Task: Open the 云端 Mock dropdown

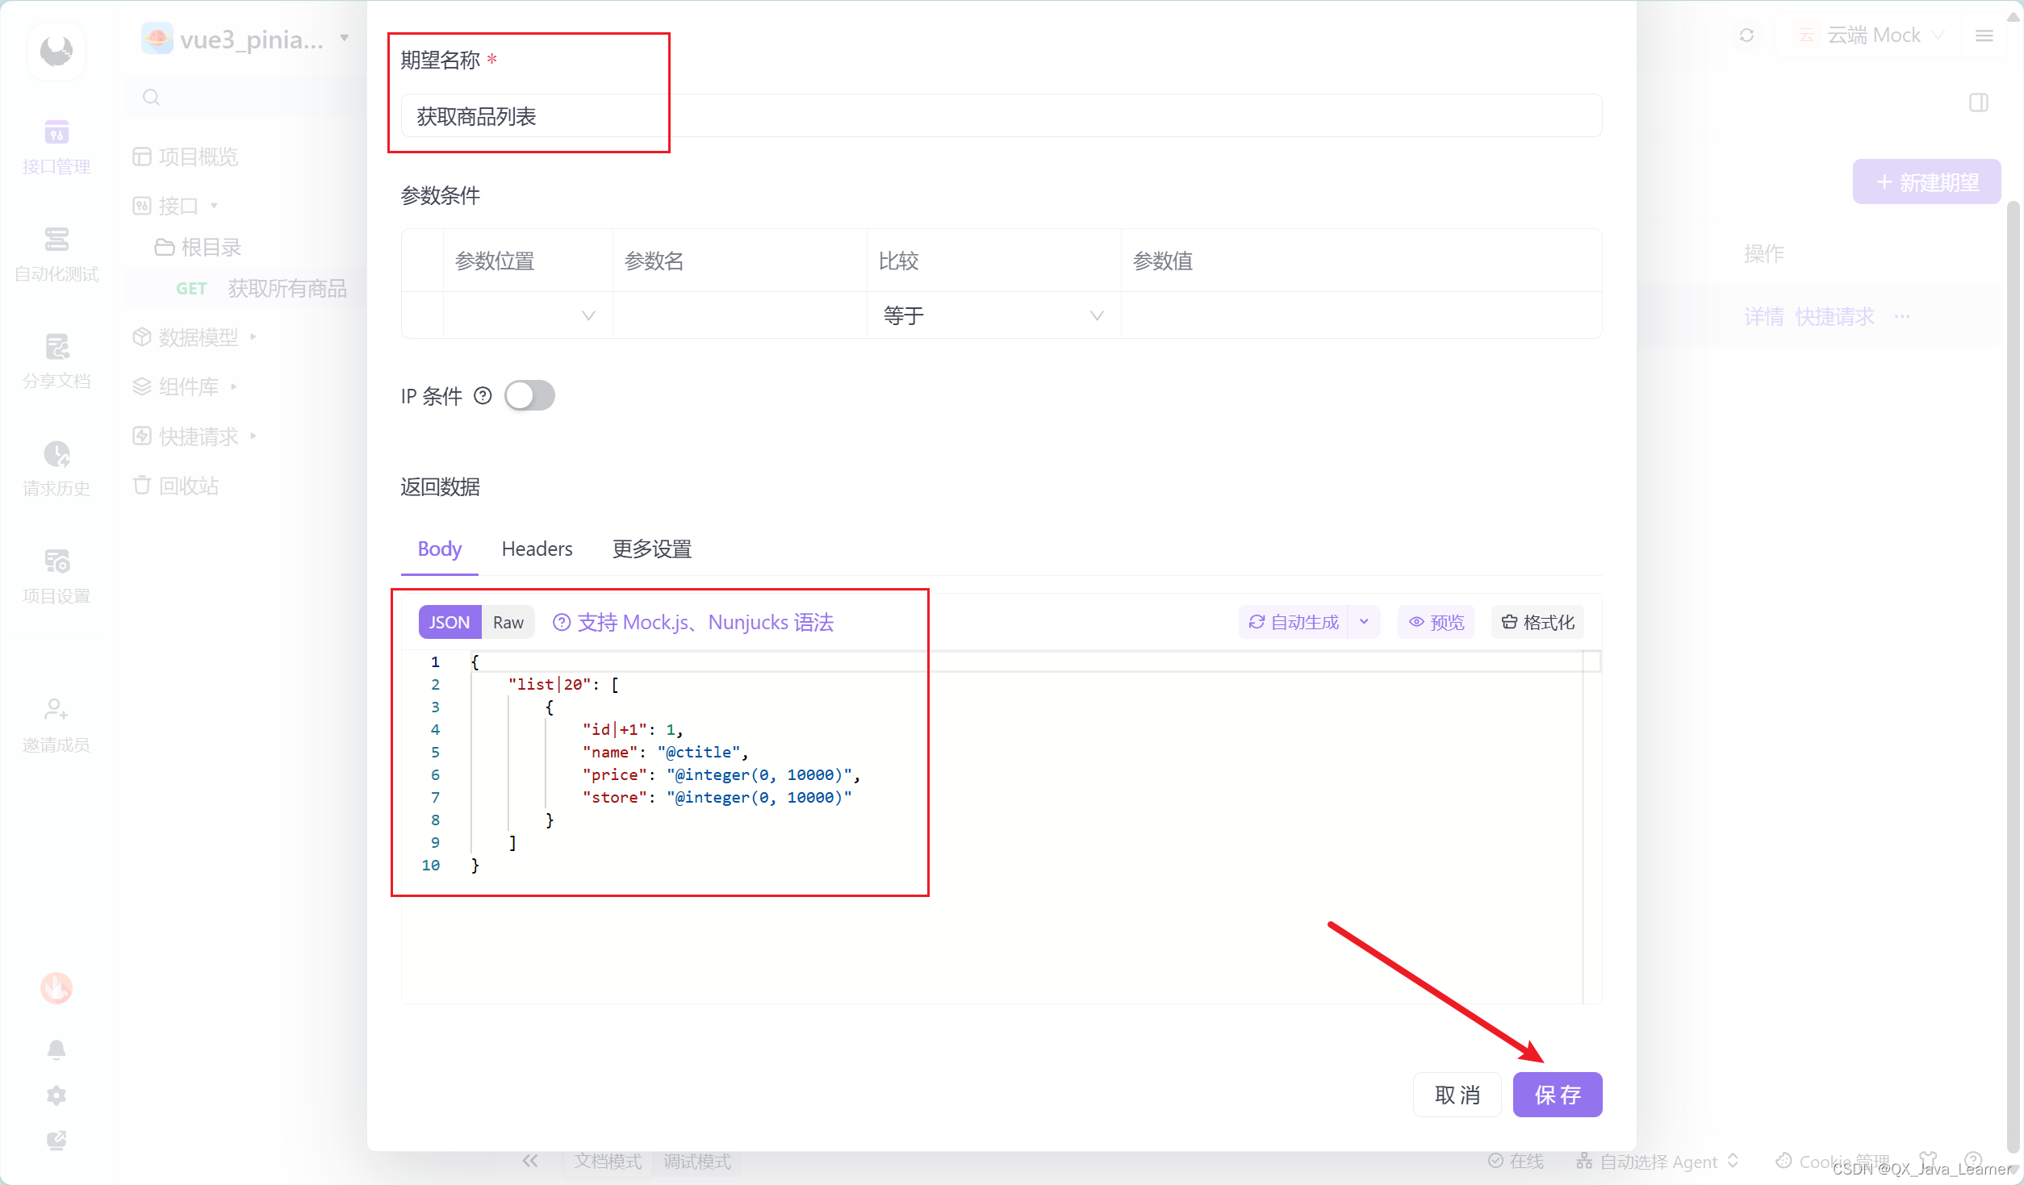Action: [1872, 35]
